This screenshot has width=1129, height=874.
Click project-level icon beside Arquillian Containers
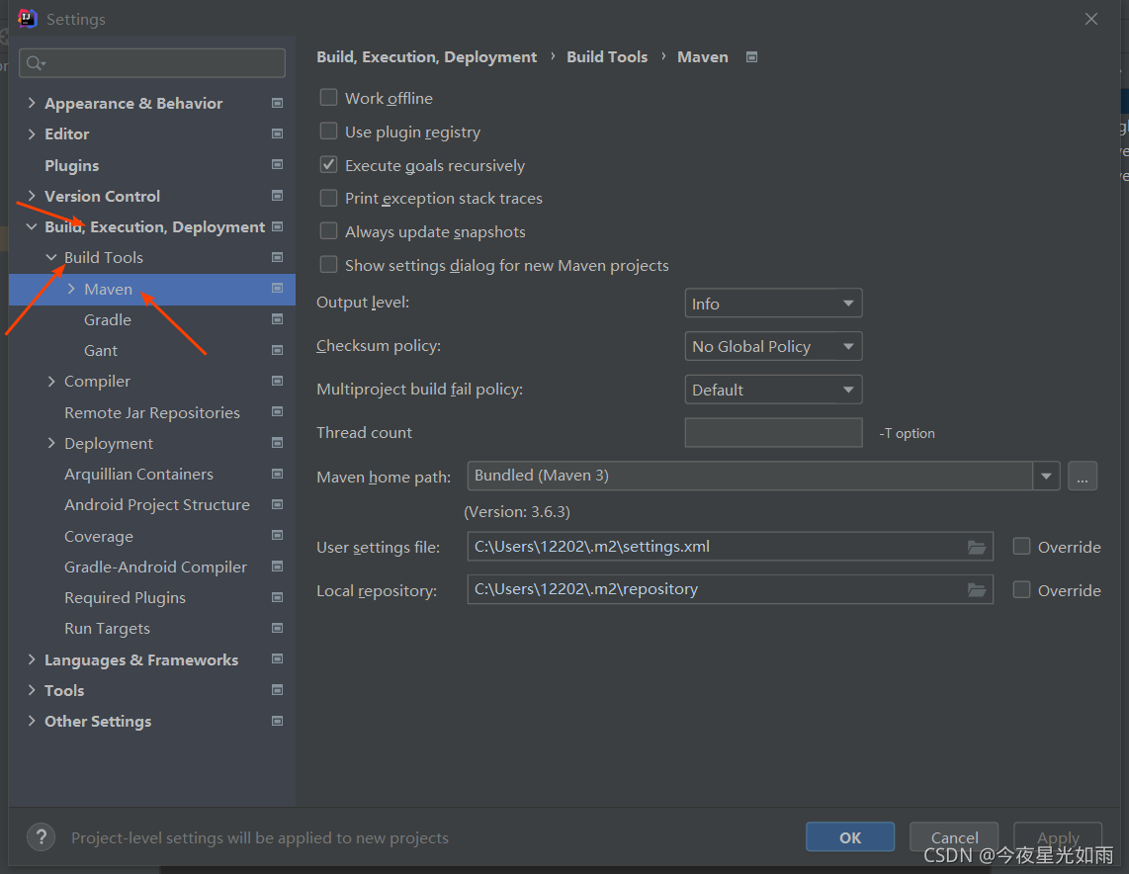(x=277, y=474)
